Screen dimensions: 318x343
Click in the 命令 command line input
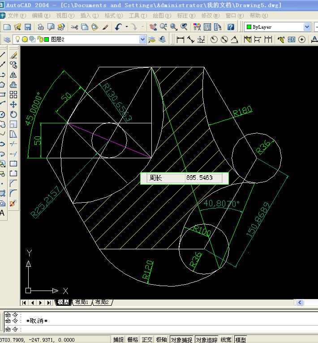(x=161, y=329)
